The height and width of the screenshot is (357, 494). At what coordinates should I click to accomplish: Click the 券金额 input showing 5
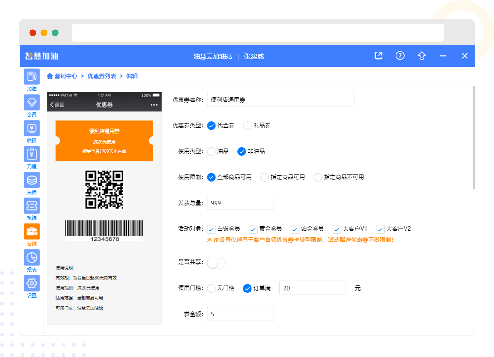coord(240,314)
